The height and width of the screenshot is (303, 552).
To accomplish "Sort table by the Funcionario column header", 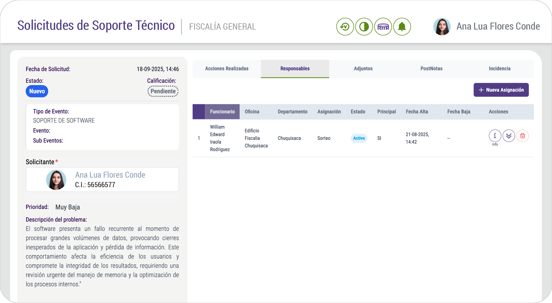I will click(x=222, y=112).
